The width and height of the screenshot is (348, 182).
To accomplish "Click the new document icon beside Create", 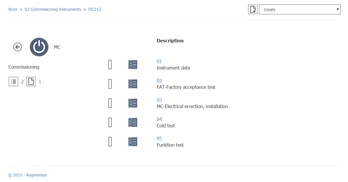I will 253,9.
